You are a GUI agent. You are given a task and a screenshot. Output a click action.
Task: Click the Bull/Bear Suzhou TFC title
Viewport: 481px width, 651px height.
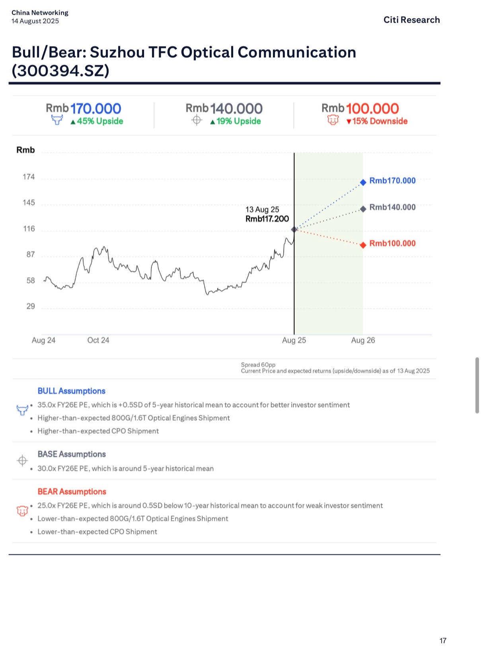click(184, 61)
